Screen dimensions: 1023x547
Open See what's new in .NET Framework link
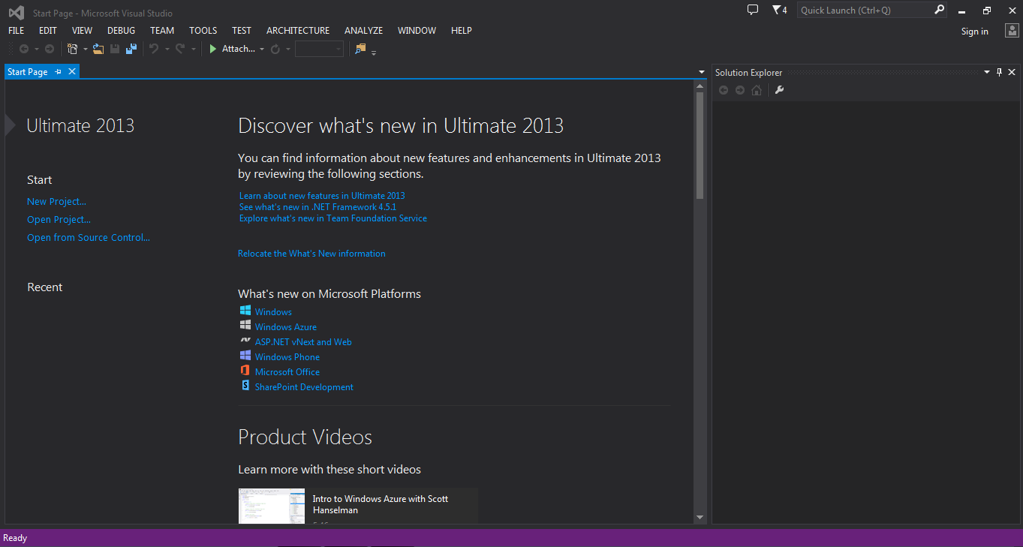[x=317, y=207]
